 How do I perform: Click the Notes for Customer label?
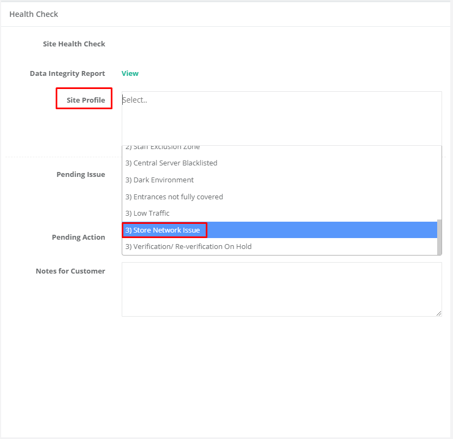point(70,271)
